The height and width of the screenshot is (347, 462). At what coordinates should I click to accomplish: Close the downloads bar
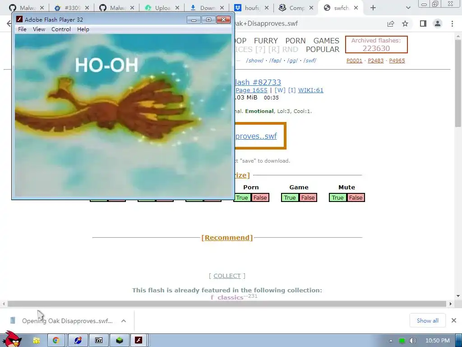click(454, 320)
